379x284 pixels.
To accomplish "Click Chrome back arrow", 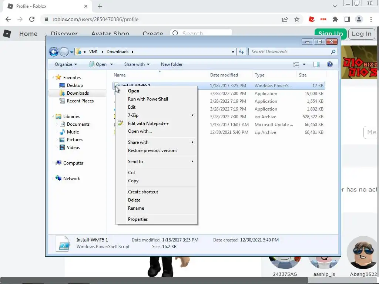I will (8, 19).
